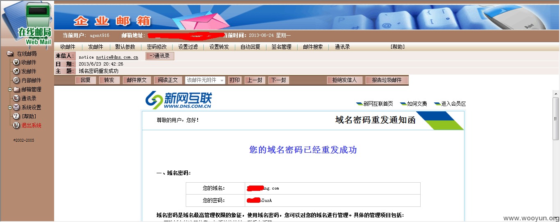Click the vertical scrollbar thumb of mail body

click(556, 119)
